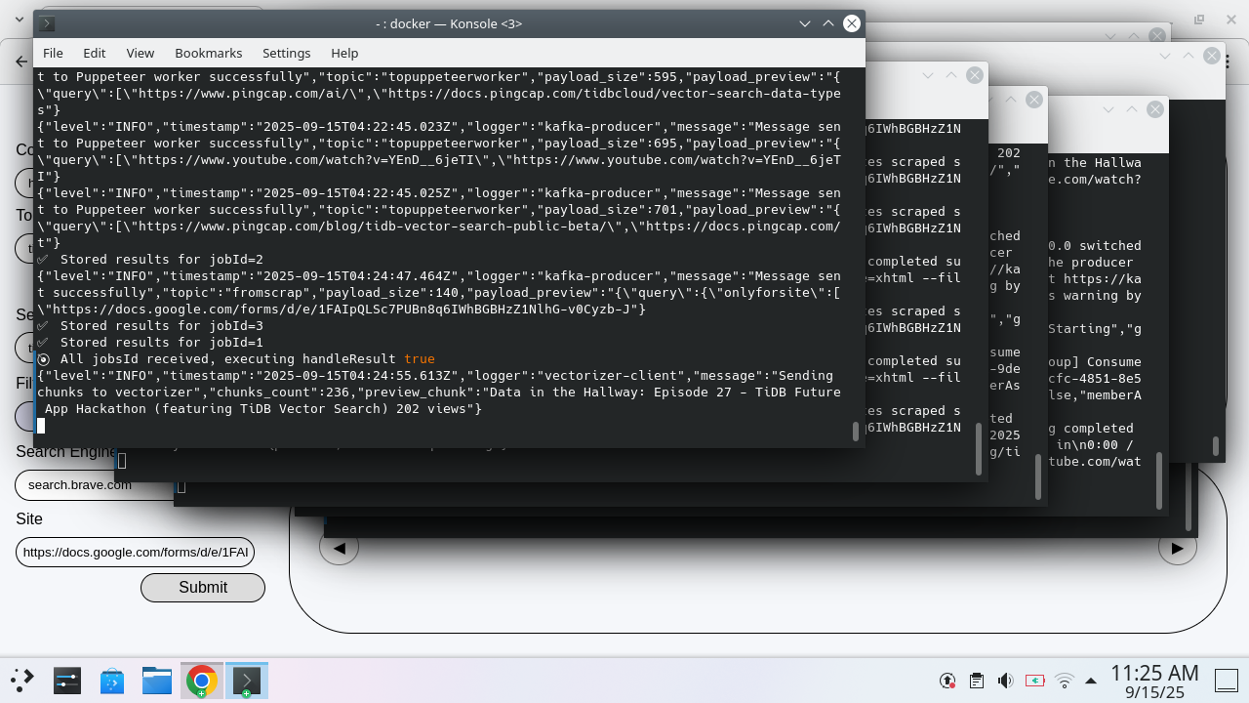
Task: Open the Settings menu in Konsole
Action: coord(286,53)
